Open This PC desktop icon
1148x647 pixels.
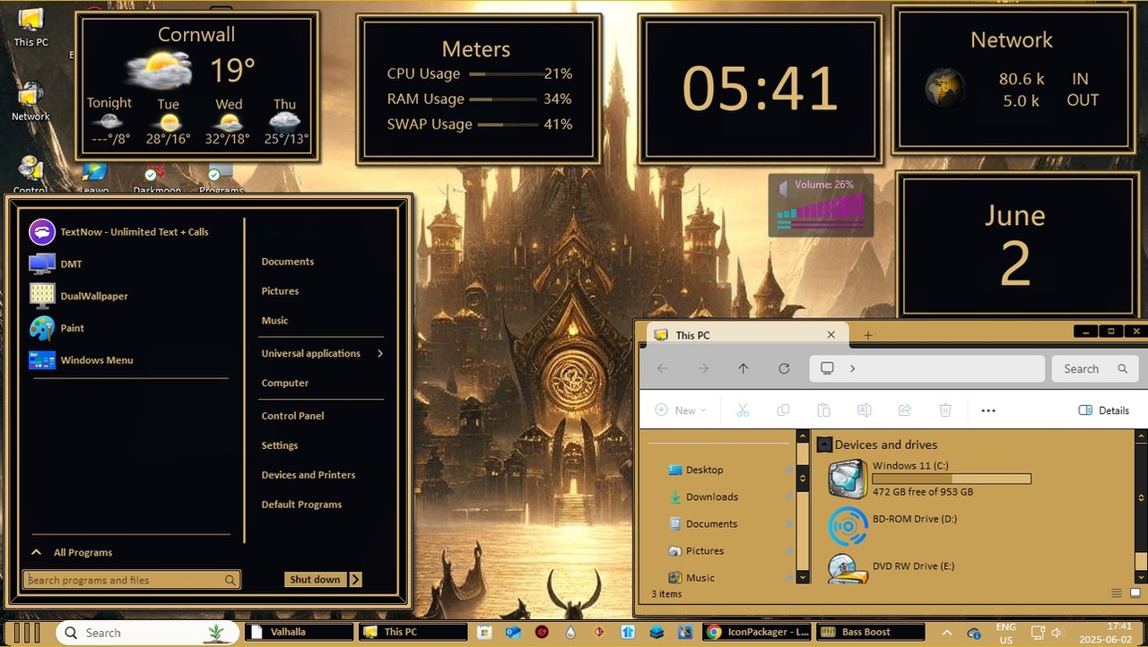pyautogui.click(x=30, y=27)
